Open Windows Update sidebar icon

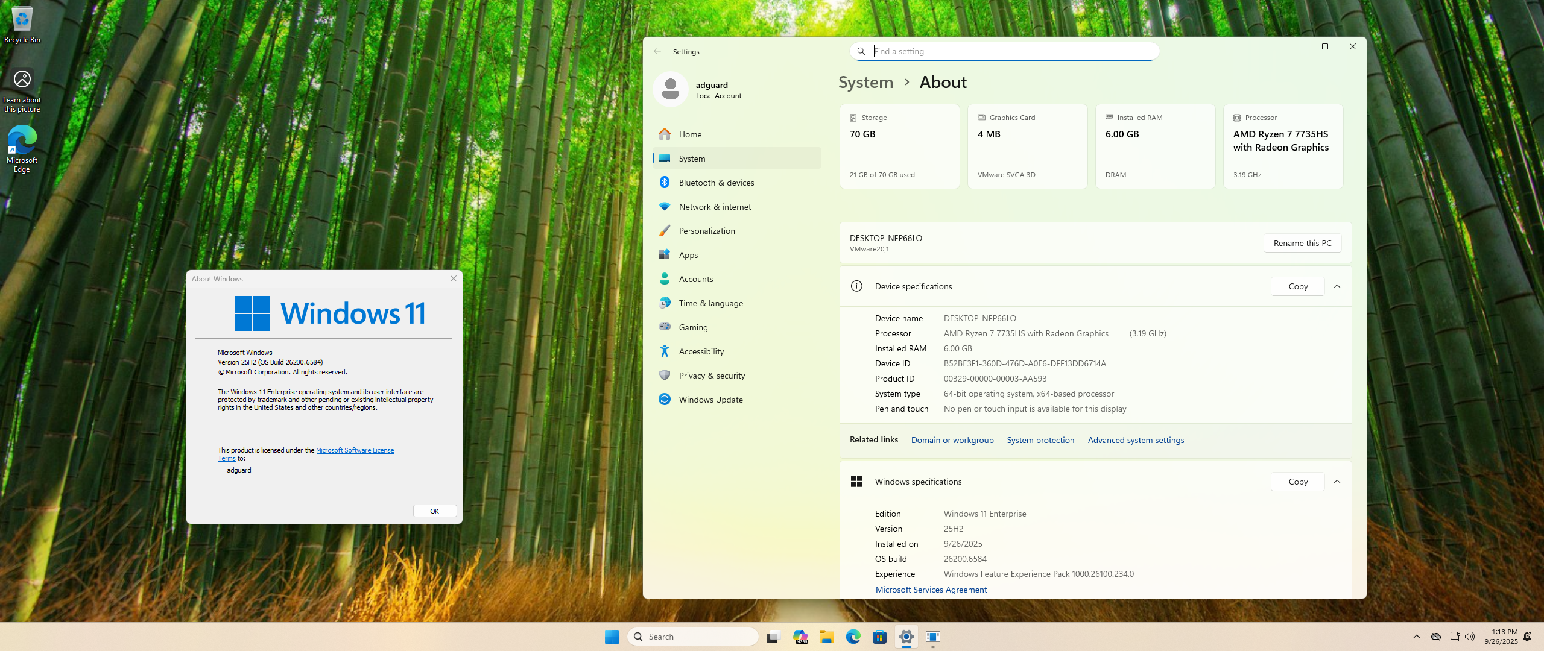[665, 400]
